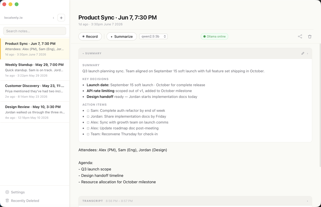Click the Design handoff decision text
Viewport: 321px width, 207px height.
click(142, 97)
